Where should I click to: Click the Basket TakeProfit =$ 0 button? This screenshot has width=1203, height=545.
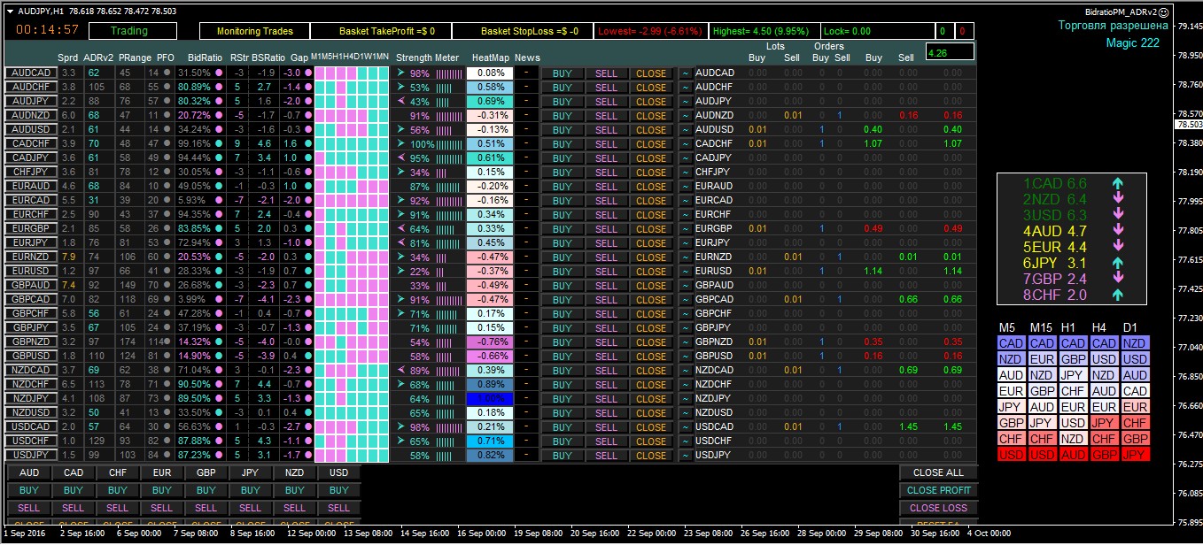pos(381,31)
